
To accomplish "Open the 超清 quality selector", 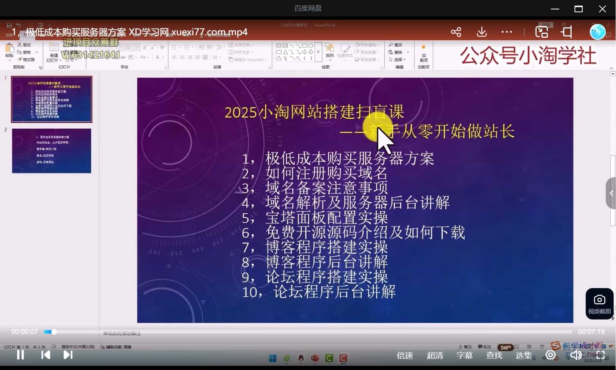I will [x=435, y=355].
